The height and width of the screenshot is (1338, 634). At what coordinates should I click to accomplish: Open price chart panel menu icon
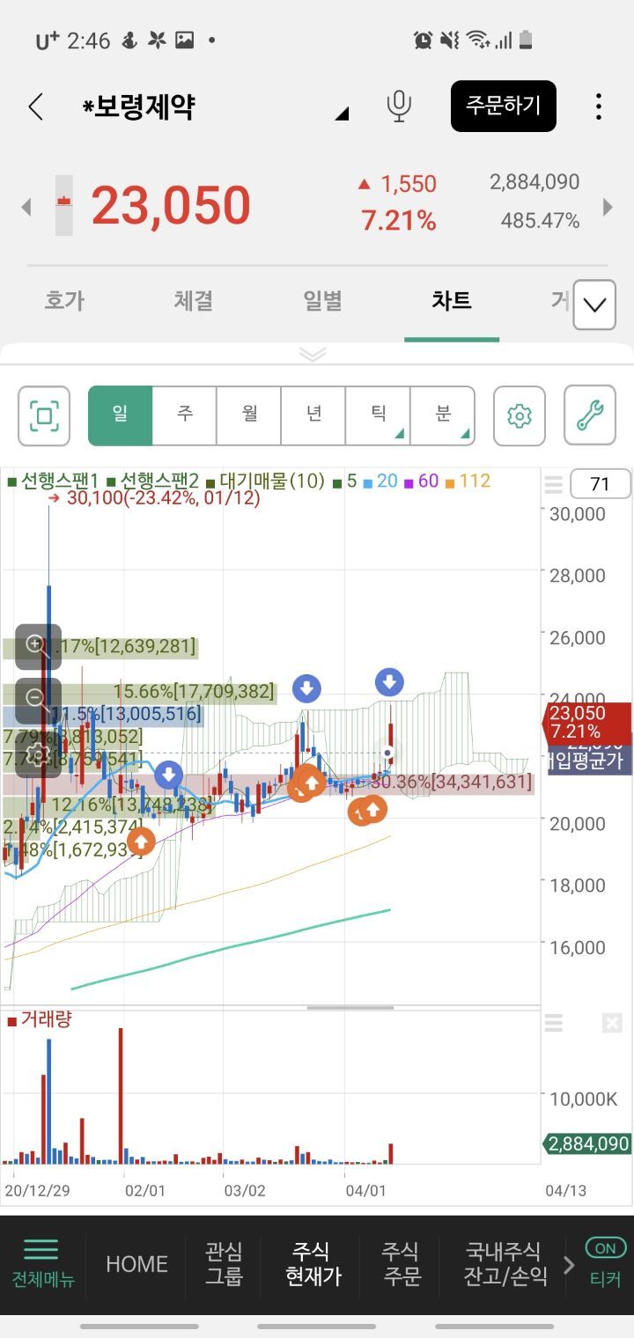click(x=553, y=485)
